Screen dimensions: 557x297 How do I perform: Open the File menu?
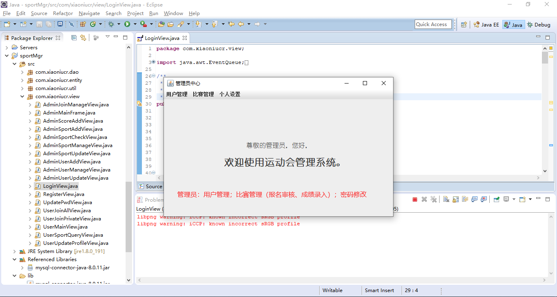(x=7, y=13)
